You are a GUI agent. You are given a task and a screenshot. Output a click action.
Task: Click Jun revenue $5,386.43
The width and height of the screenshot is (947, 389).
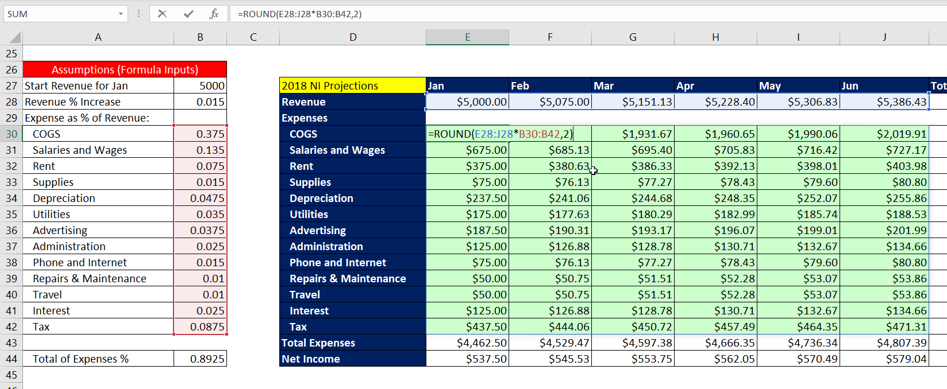click(x=884, y=102)
